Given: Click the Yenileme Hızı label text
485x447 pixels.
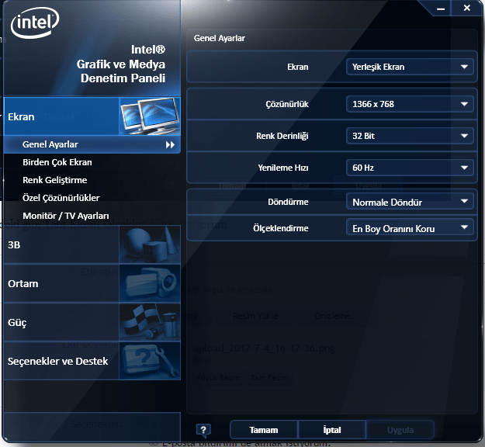Looking at the screenshot, I should point(283,168).
